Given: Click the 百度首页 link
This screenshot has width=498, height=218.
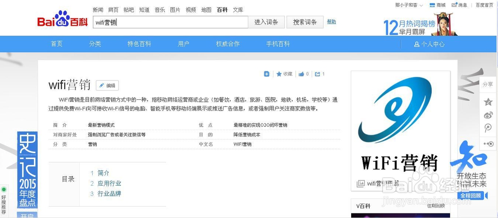Looking at the screenshot, I should coord(484,5).
